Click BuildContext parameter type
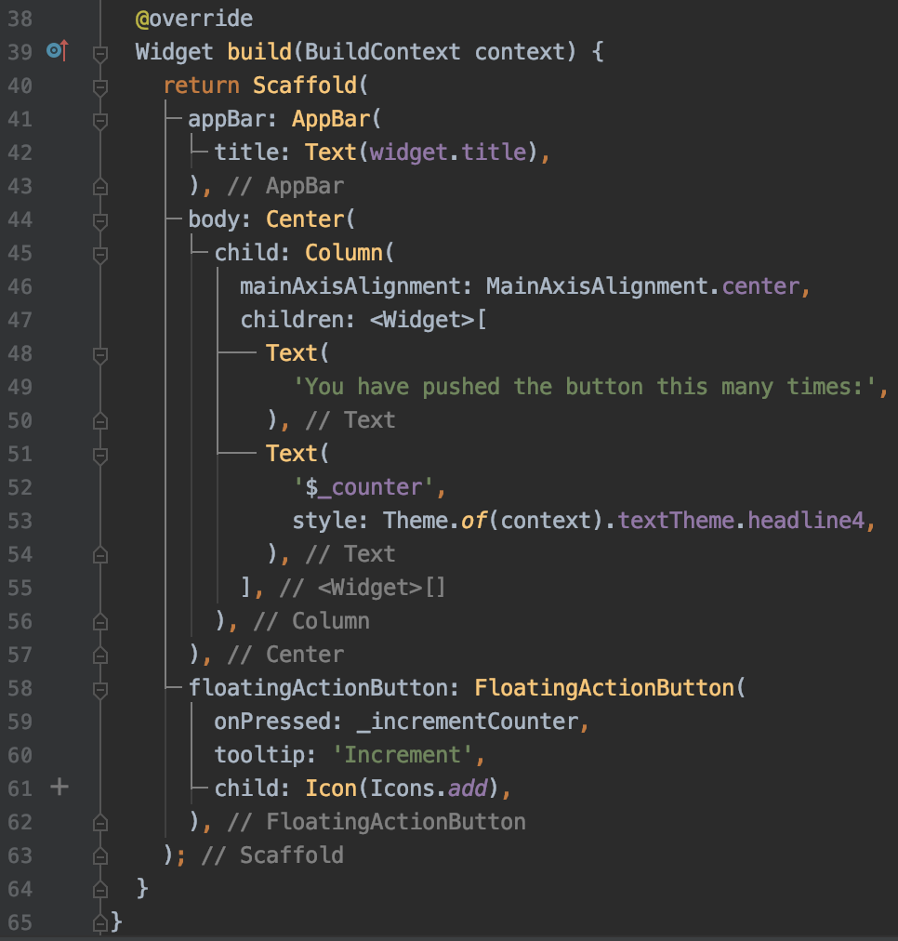 383,52
